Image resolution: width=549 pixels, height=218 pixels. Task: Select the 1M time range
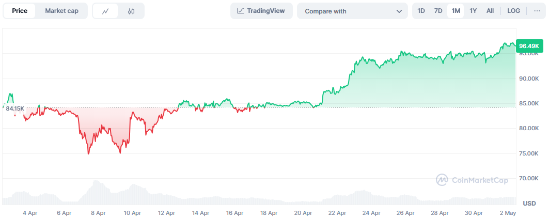(x=456, y=11)
